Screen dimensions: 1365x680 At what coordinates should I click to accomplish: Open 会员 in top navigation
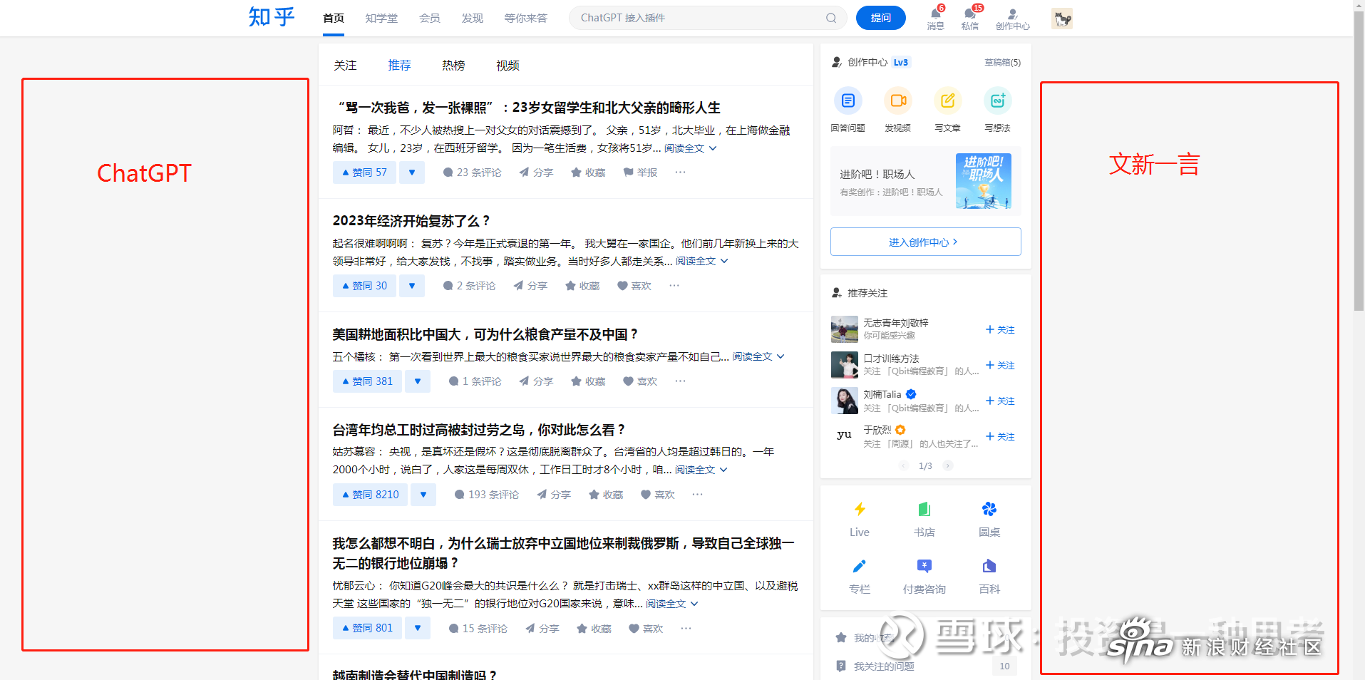tap(430, 19)
